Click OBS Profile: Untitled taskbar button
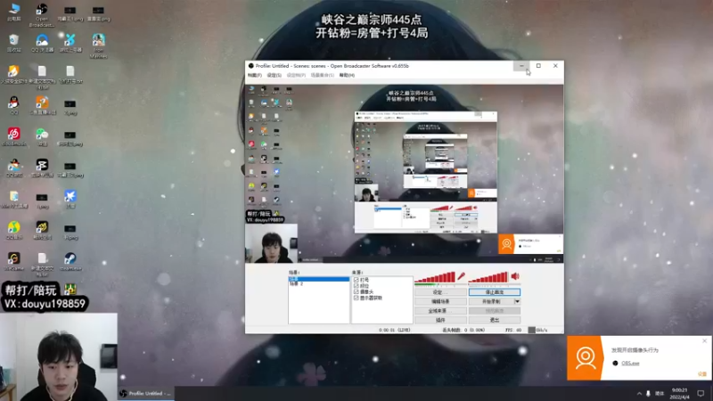 [x=146, y=393]
